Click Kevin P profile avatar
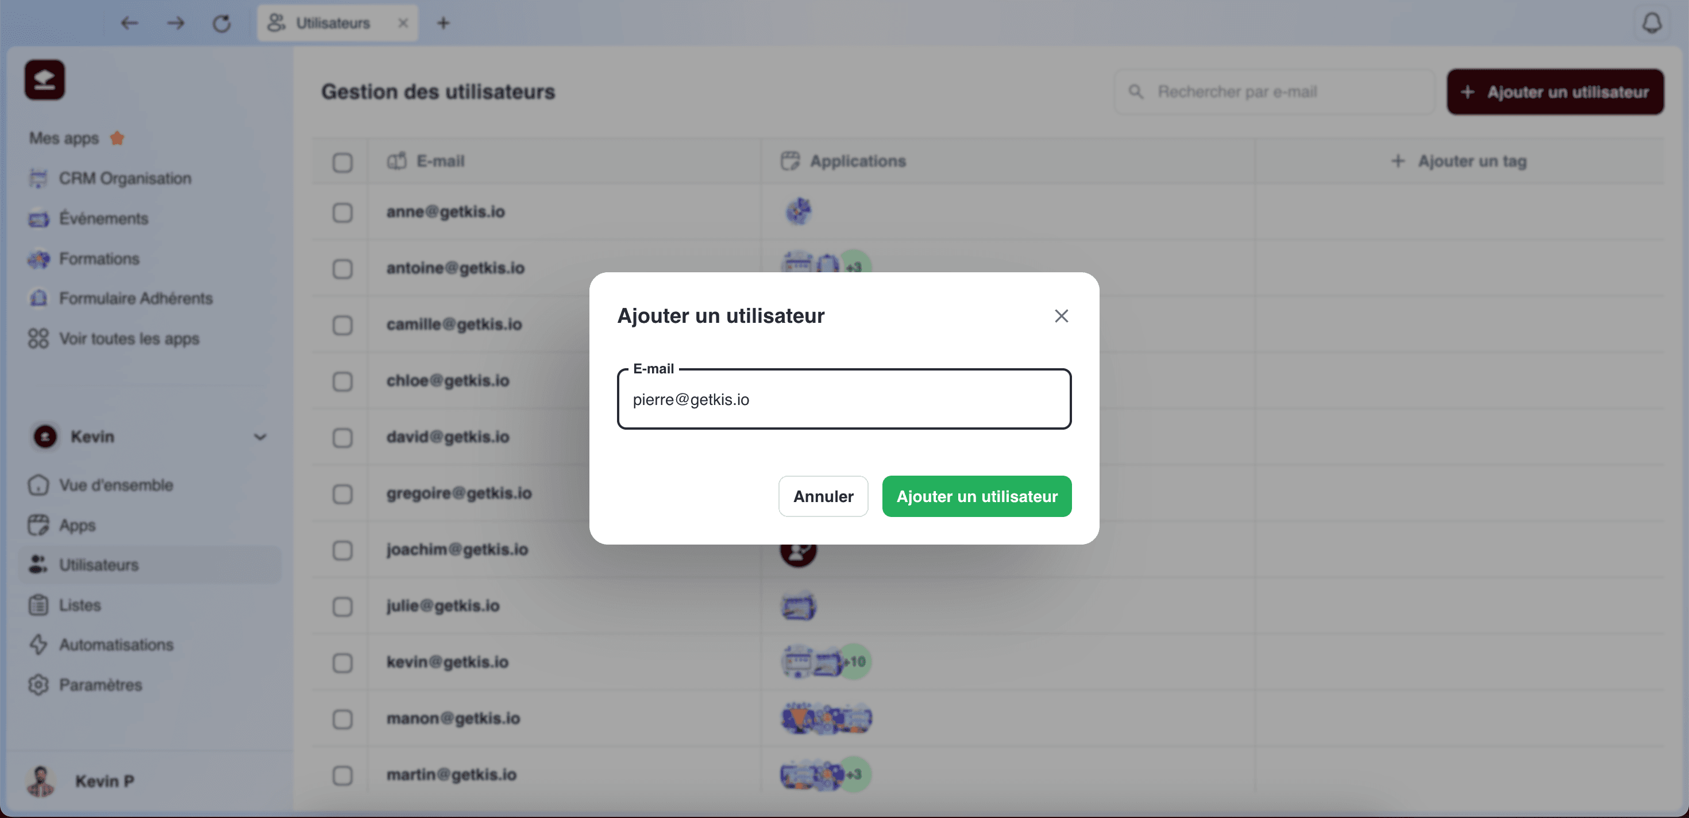 (x=41, y=781)
